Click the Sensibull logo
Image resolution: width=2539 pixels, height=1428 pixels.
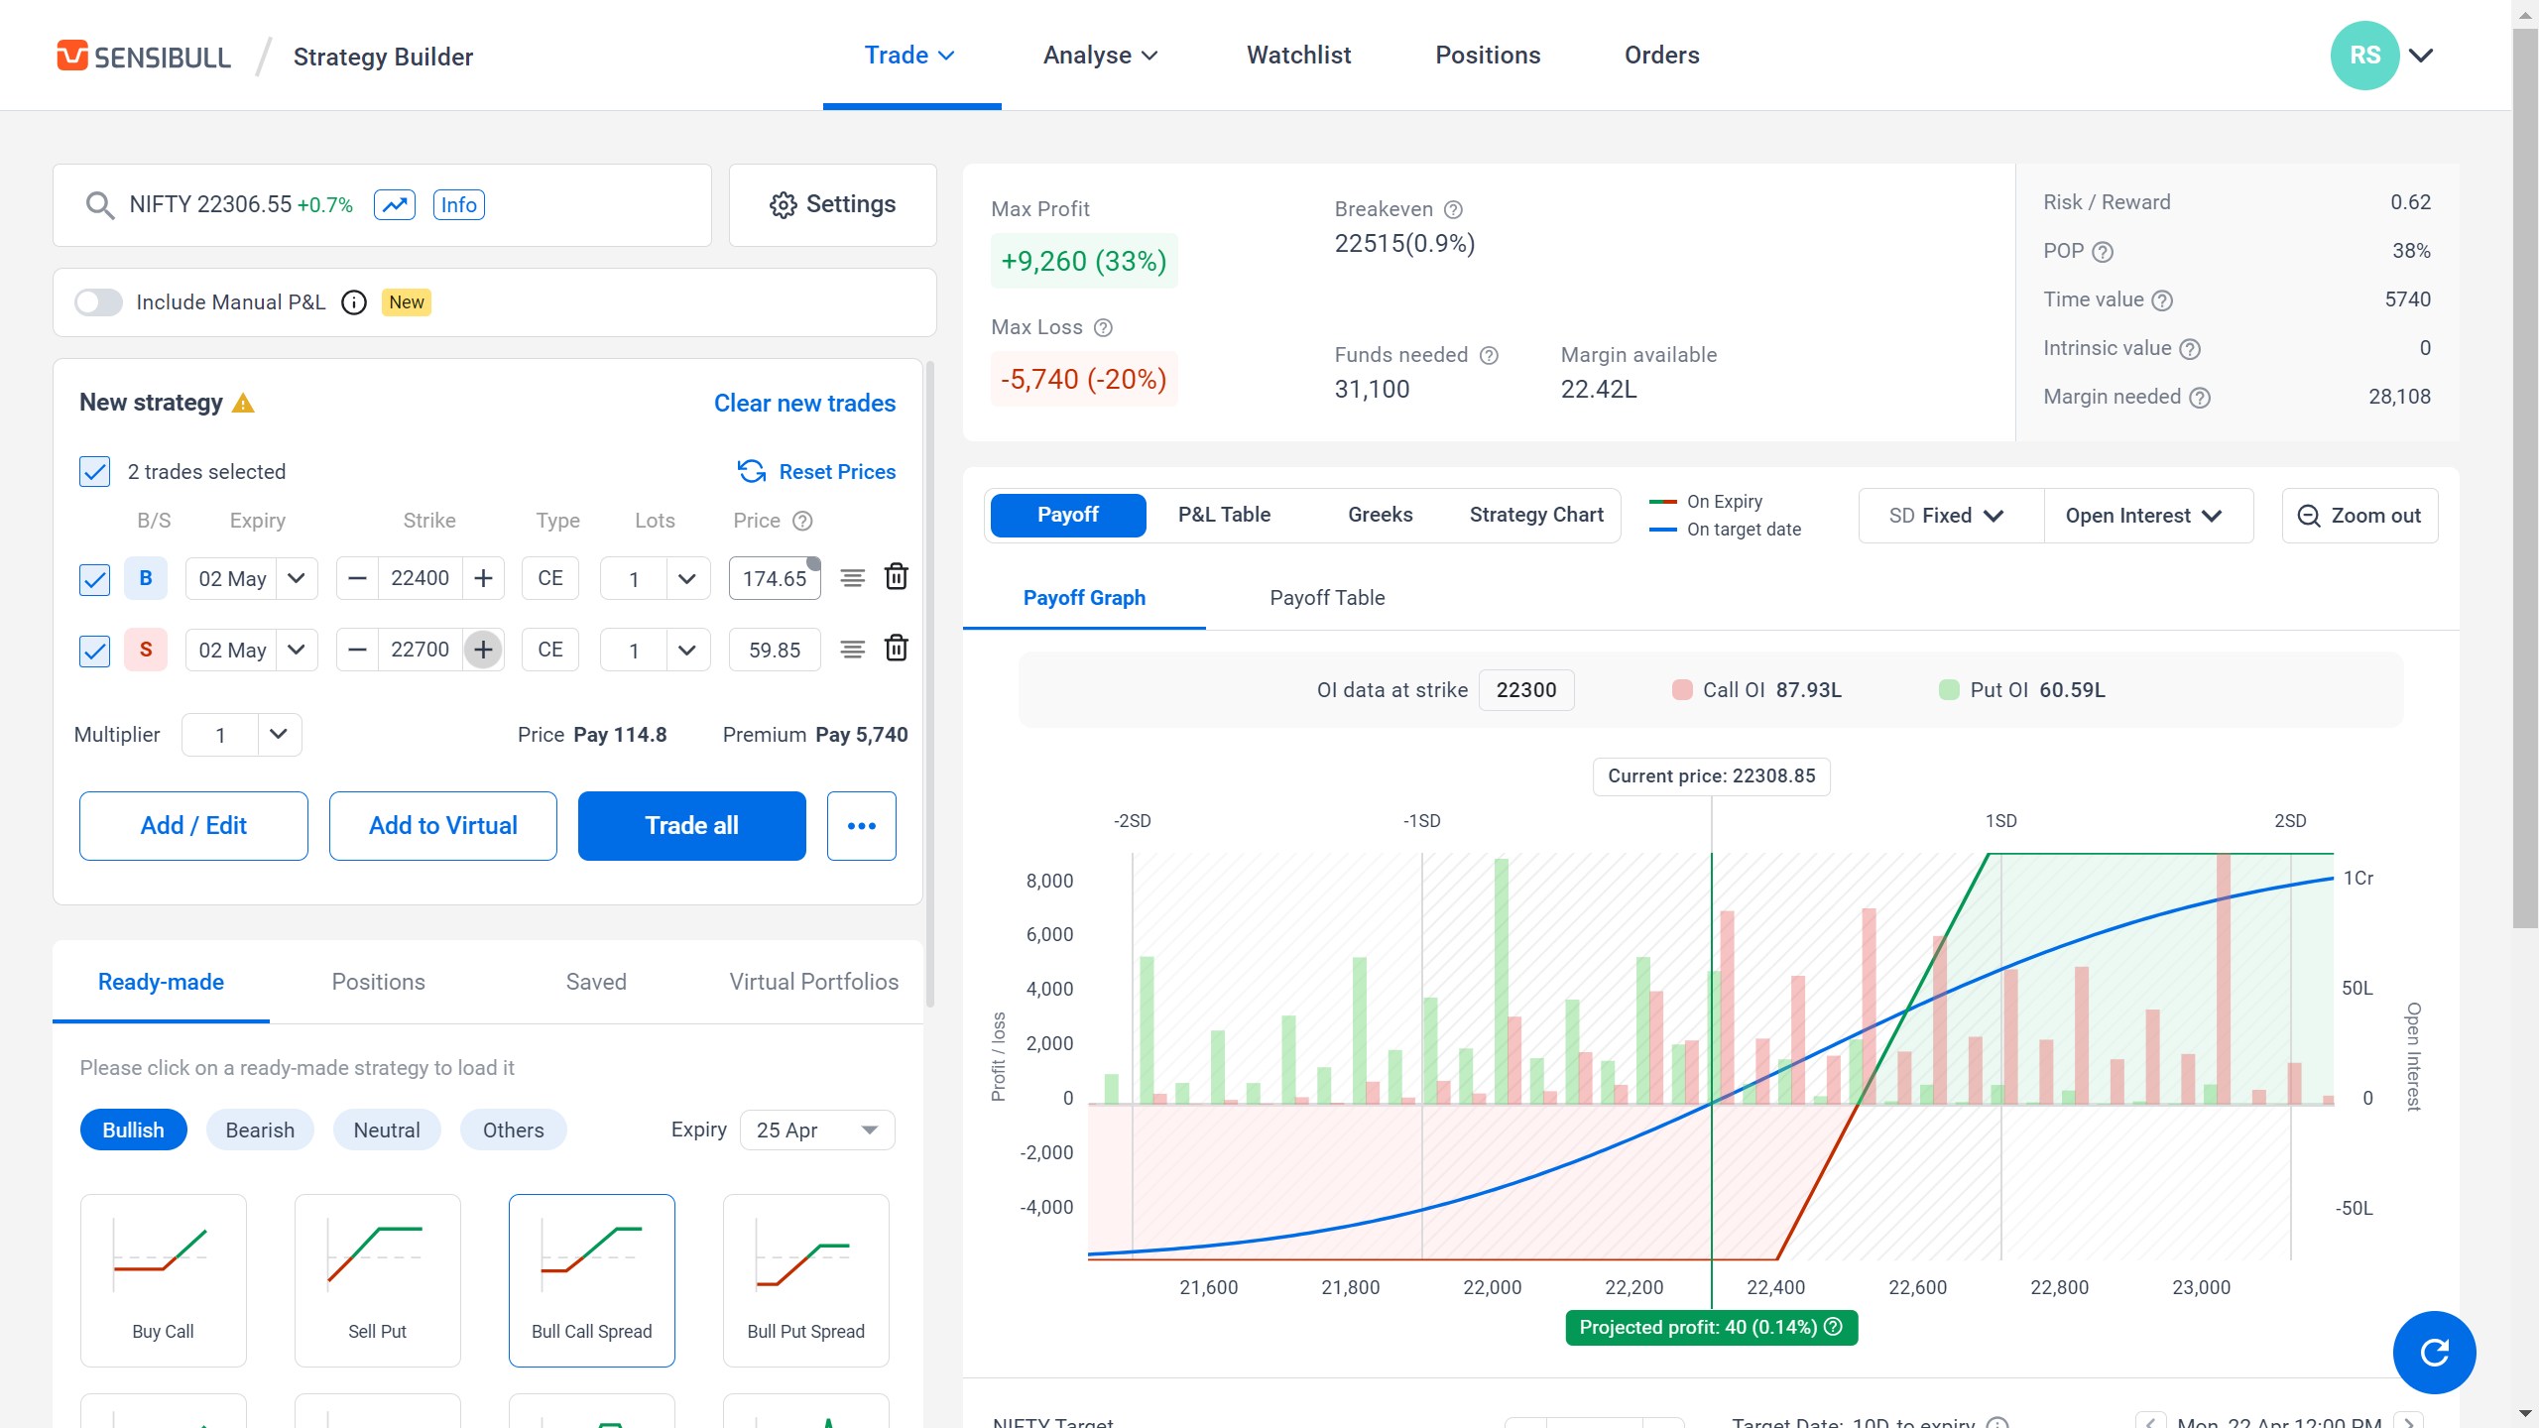[x=143, y=57]
